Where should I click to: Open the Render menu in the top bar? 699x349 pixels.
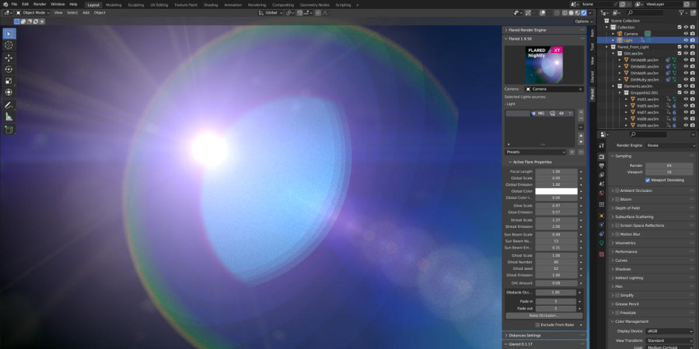click(40, 4)
